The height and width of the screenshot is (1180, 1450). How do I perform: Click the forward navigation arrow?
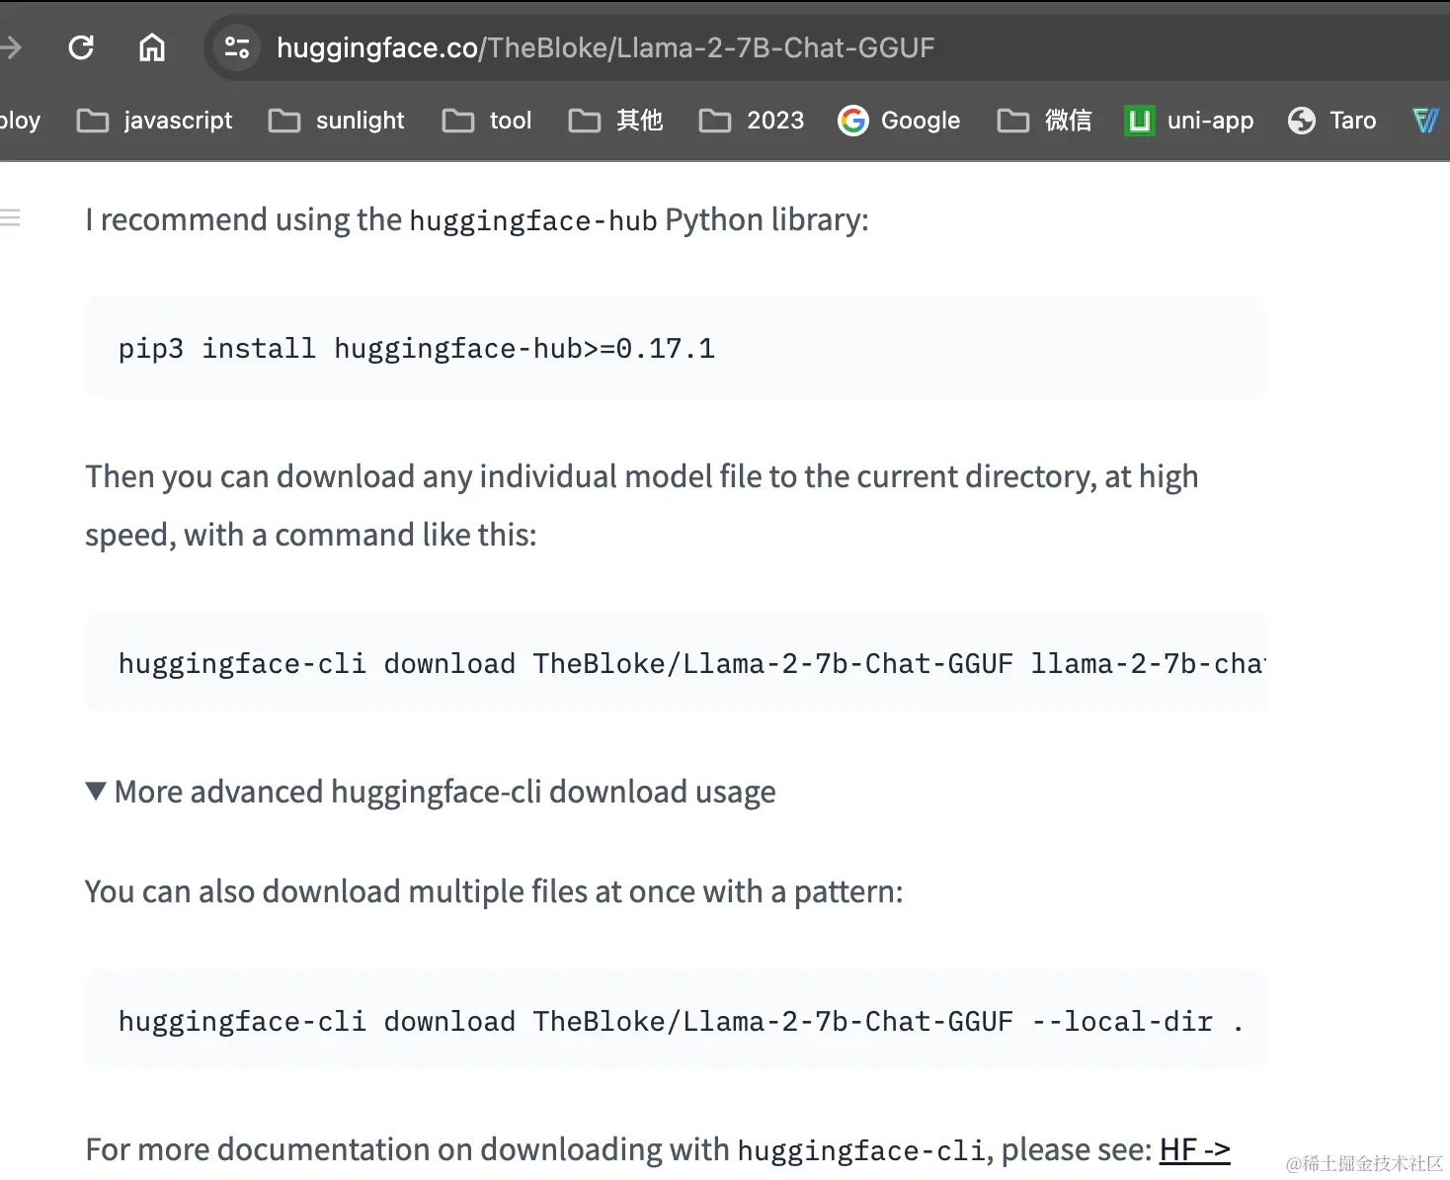(10, 47)
